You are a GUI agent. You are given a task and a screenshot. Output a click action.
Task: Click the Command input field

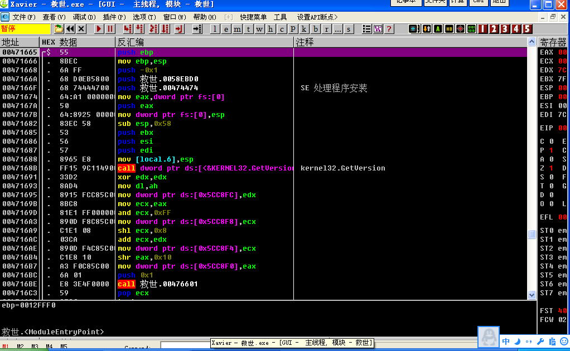pos(185,345)
